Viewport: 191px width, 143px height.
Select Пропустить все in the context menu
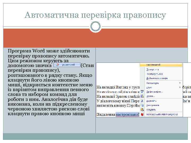(155, 74)
